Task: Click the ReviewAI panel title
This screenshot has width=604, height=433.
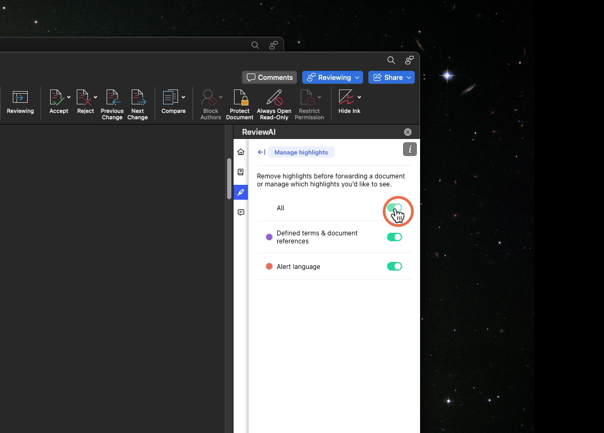Action: click(259, 132)
